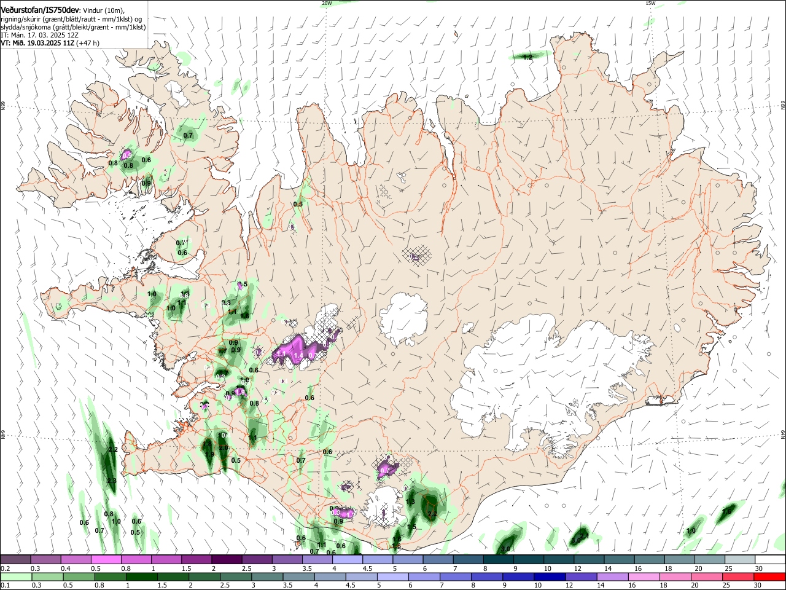
Task: Click the 2.3 precipitation value offshore southwest
Action: coord(111,481)
